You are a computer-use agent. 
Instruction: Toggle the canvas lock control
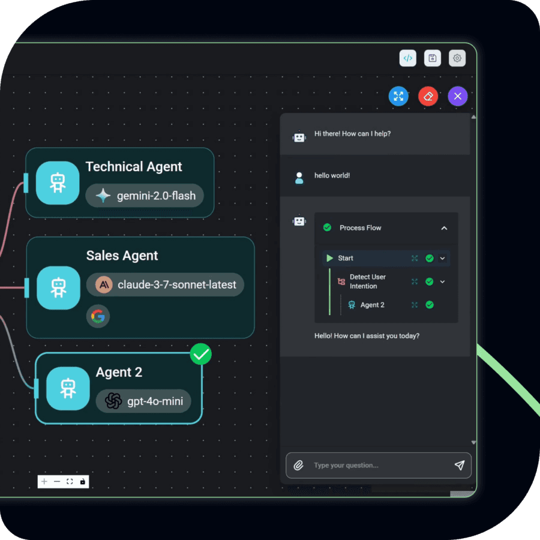coord(82,481)
